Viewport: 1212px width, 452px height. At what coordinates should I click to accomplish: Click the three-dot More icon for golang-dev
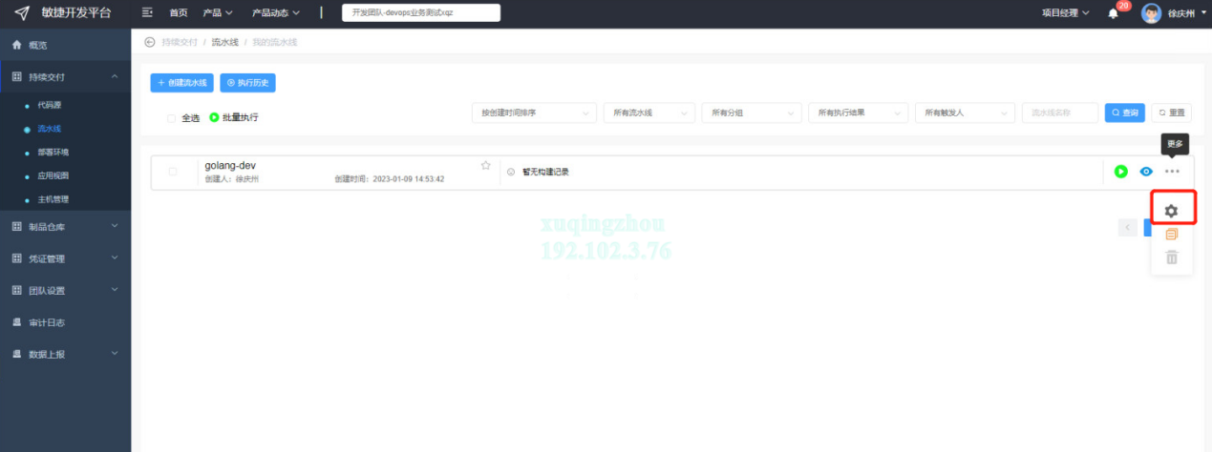(1172, 172)
